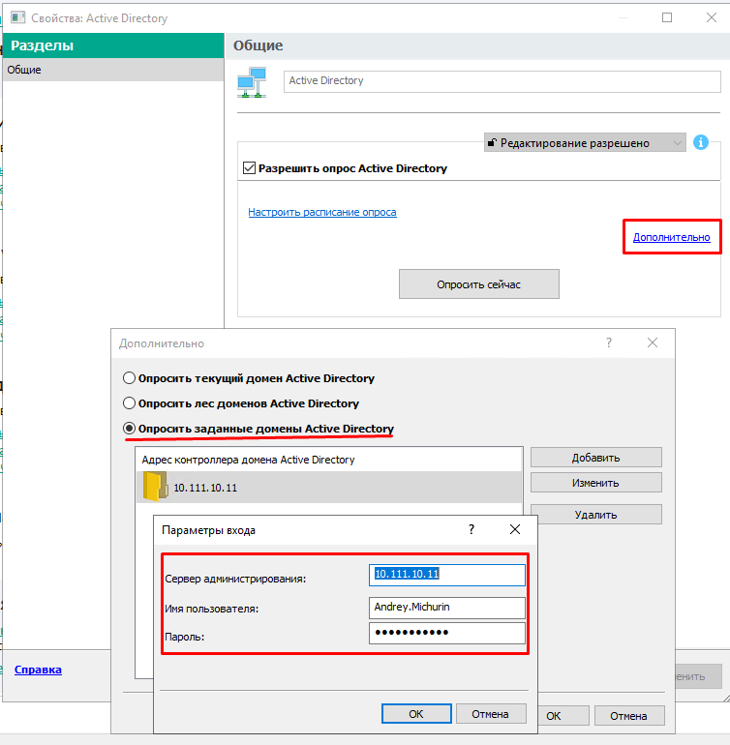Click the Имя пользователя input field
The width and height of the screenshot is (730, 745).
coord(447,608)
